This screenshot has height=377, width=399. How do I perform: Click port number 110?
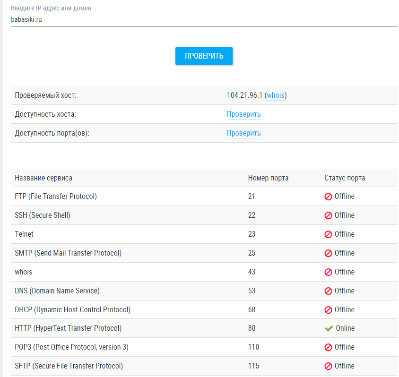pos(253,347)
